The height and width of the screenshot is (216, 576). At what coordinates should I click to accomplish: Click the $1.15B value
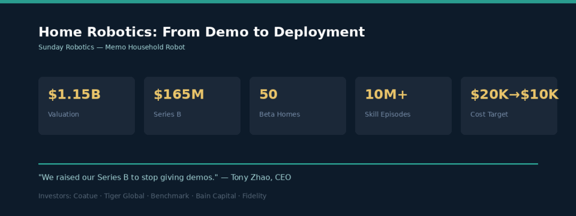(x=74, y=95)
